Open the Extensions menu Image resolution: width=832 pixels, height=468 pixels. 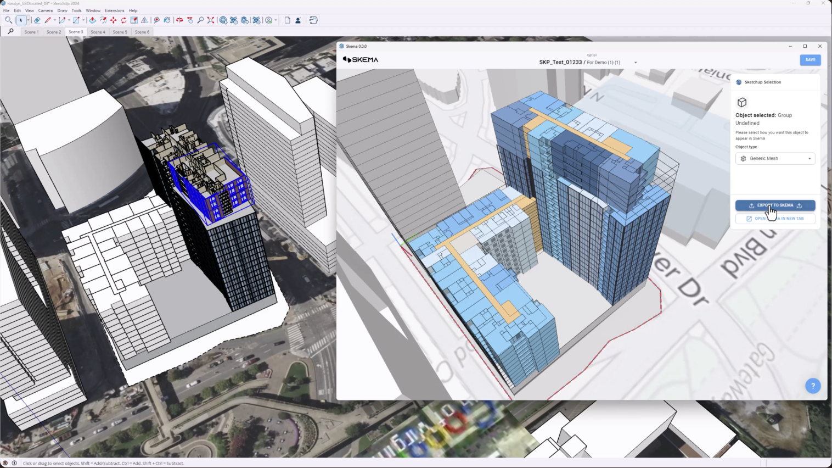pyautogui.click(x=114, y=10)
